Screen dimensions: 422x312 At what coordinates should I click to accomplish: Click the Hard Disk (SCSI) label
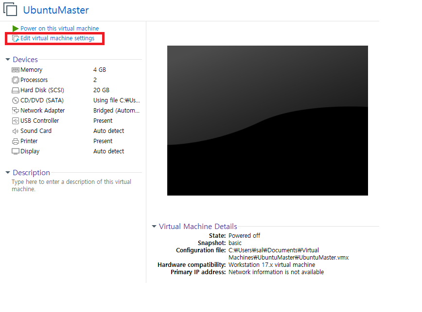click(x=42, y=90)
